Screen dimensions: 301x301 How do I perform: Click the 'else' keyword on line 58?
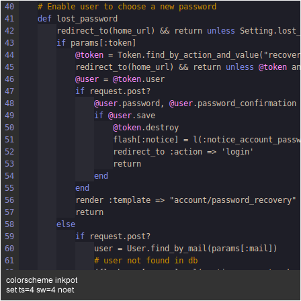tap(66, 224)
